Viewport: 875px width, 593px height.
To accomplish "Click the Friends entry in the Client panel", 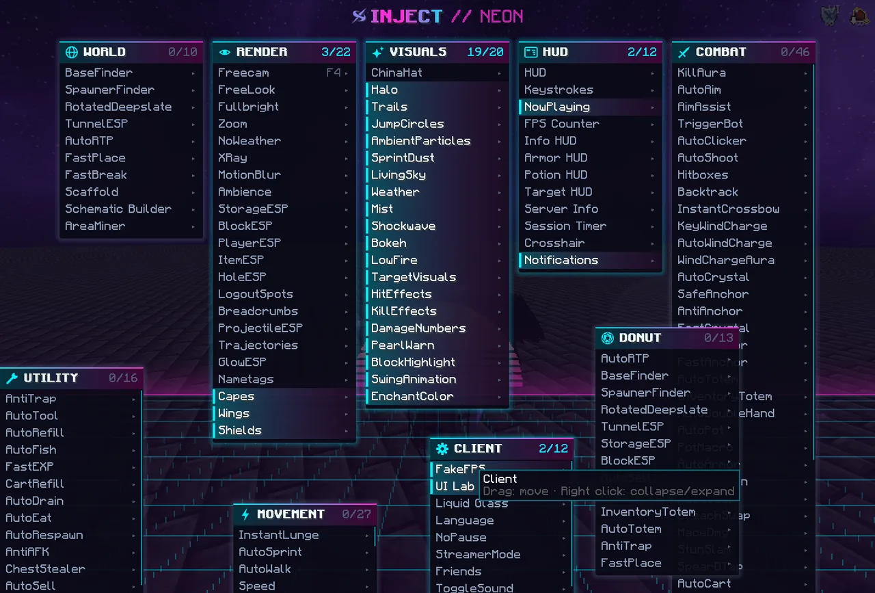I will click(501, 572).
